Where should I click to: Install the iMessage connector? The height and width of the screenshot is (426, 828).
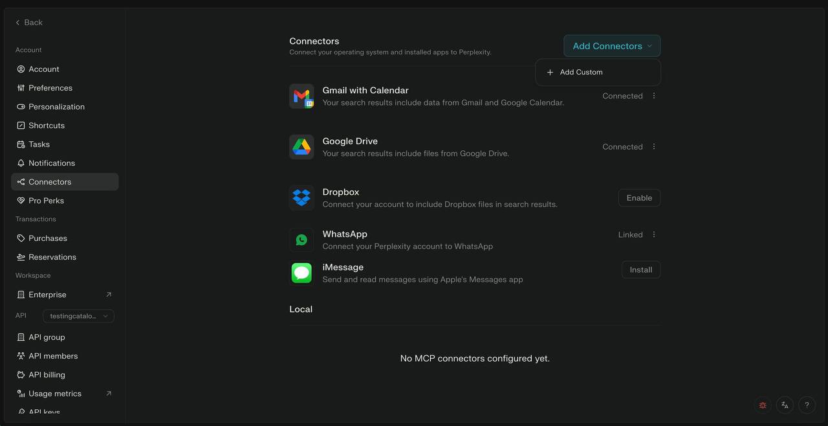(x=640, y=270)
